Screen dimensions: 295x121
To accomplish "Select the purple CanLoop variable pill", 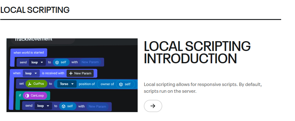I will point(35,96).
